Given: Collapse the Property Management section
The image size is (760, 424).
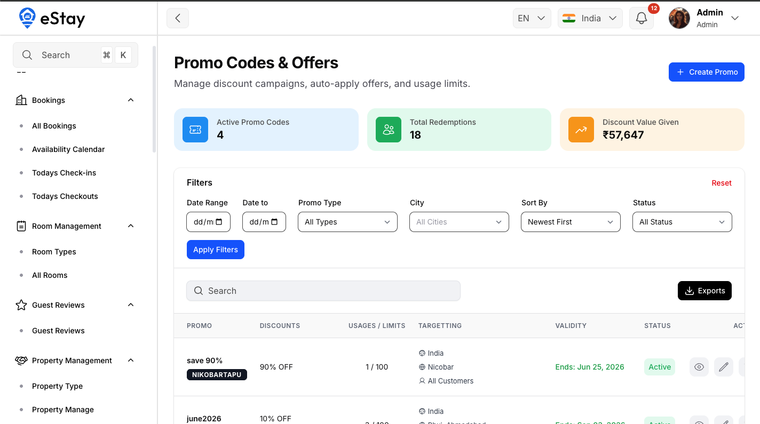Looking at the screenshot, I should 131,361.
